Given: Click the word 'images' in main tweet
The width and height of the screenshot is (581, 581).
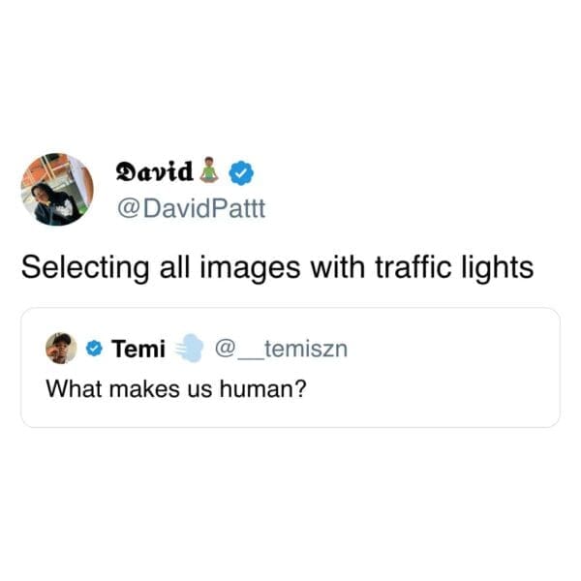Looking at the screenshot, I should pos(250,269).
